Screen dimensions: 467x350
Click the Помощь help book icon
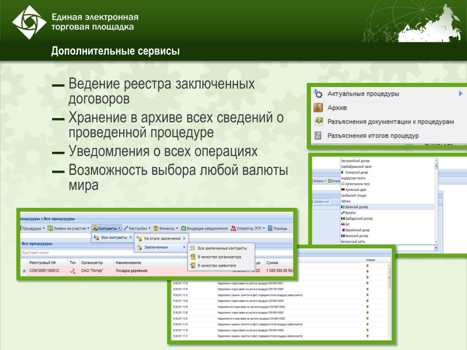[x=270, y=228]
